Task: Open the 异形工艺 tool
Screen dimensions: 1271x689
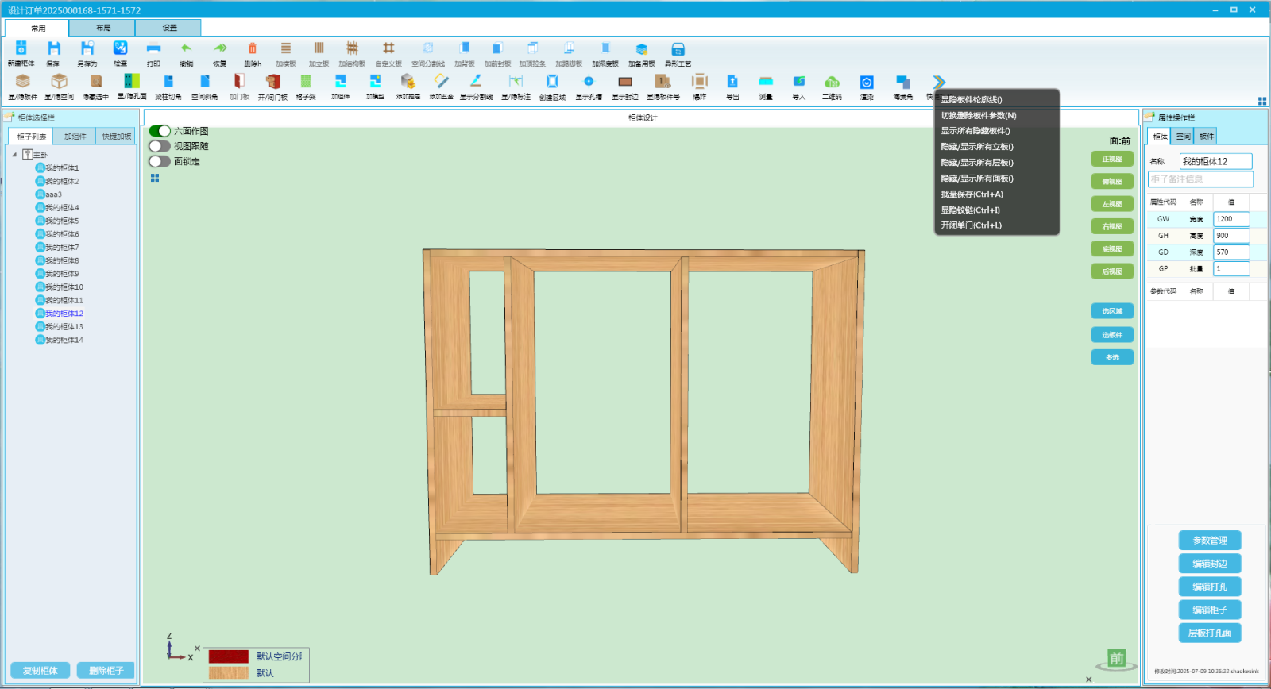Action: [678, 49]
